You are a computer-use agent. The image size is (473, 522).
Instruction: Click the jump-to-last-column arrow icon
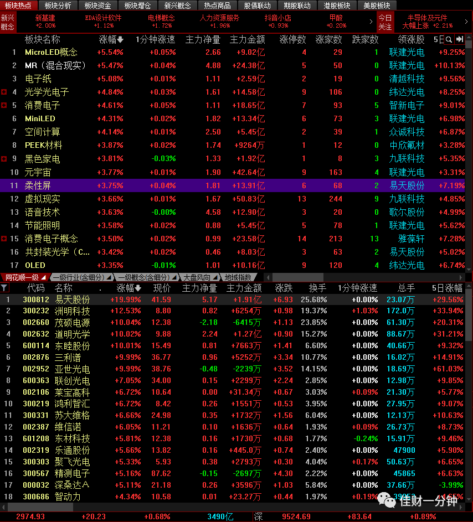(460, 40)
